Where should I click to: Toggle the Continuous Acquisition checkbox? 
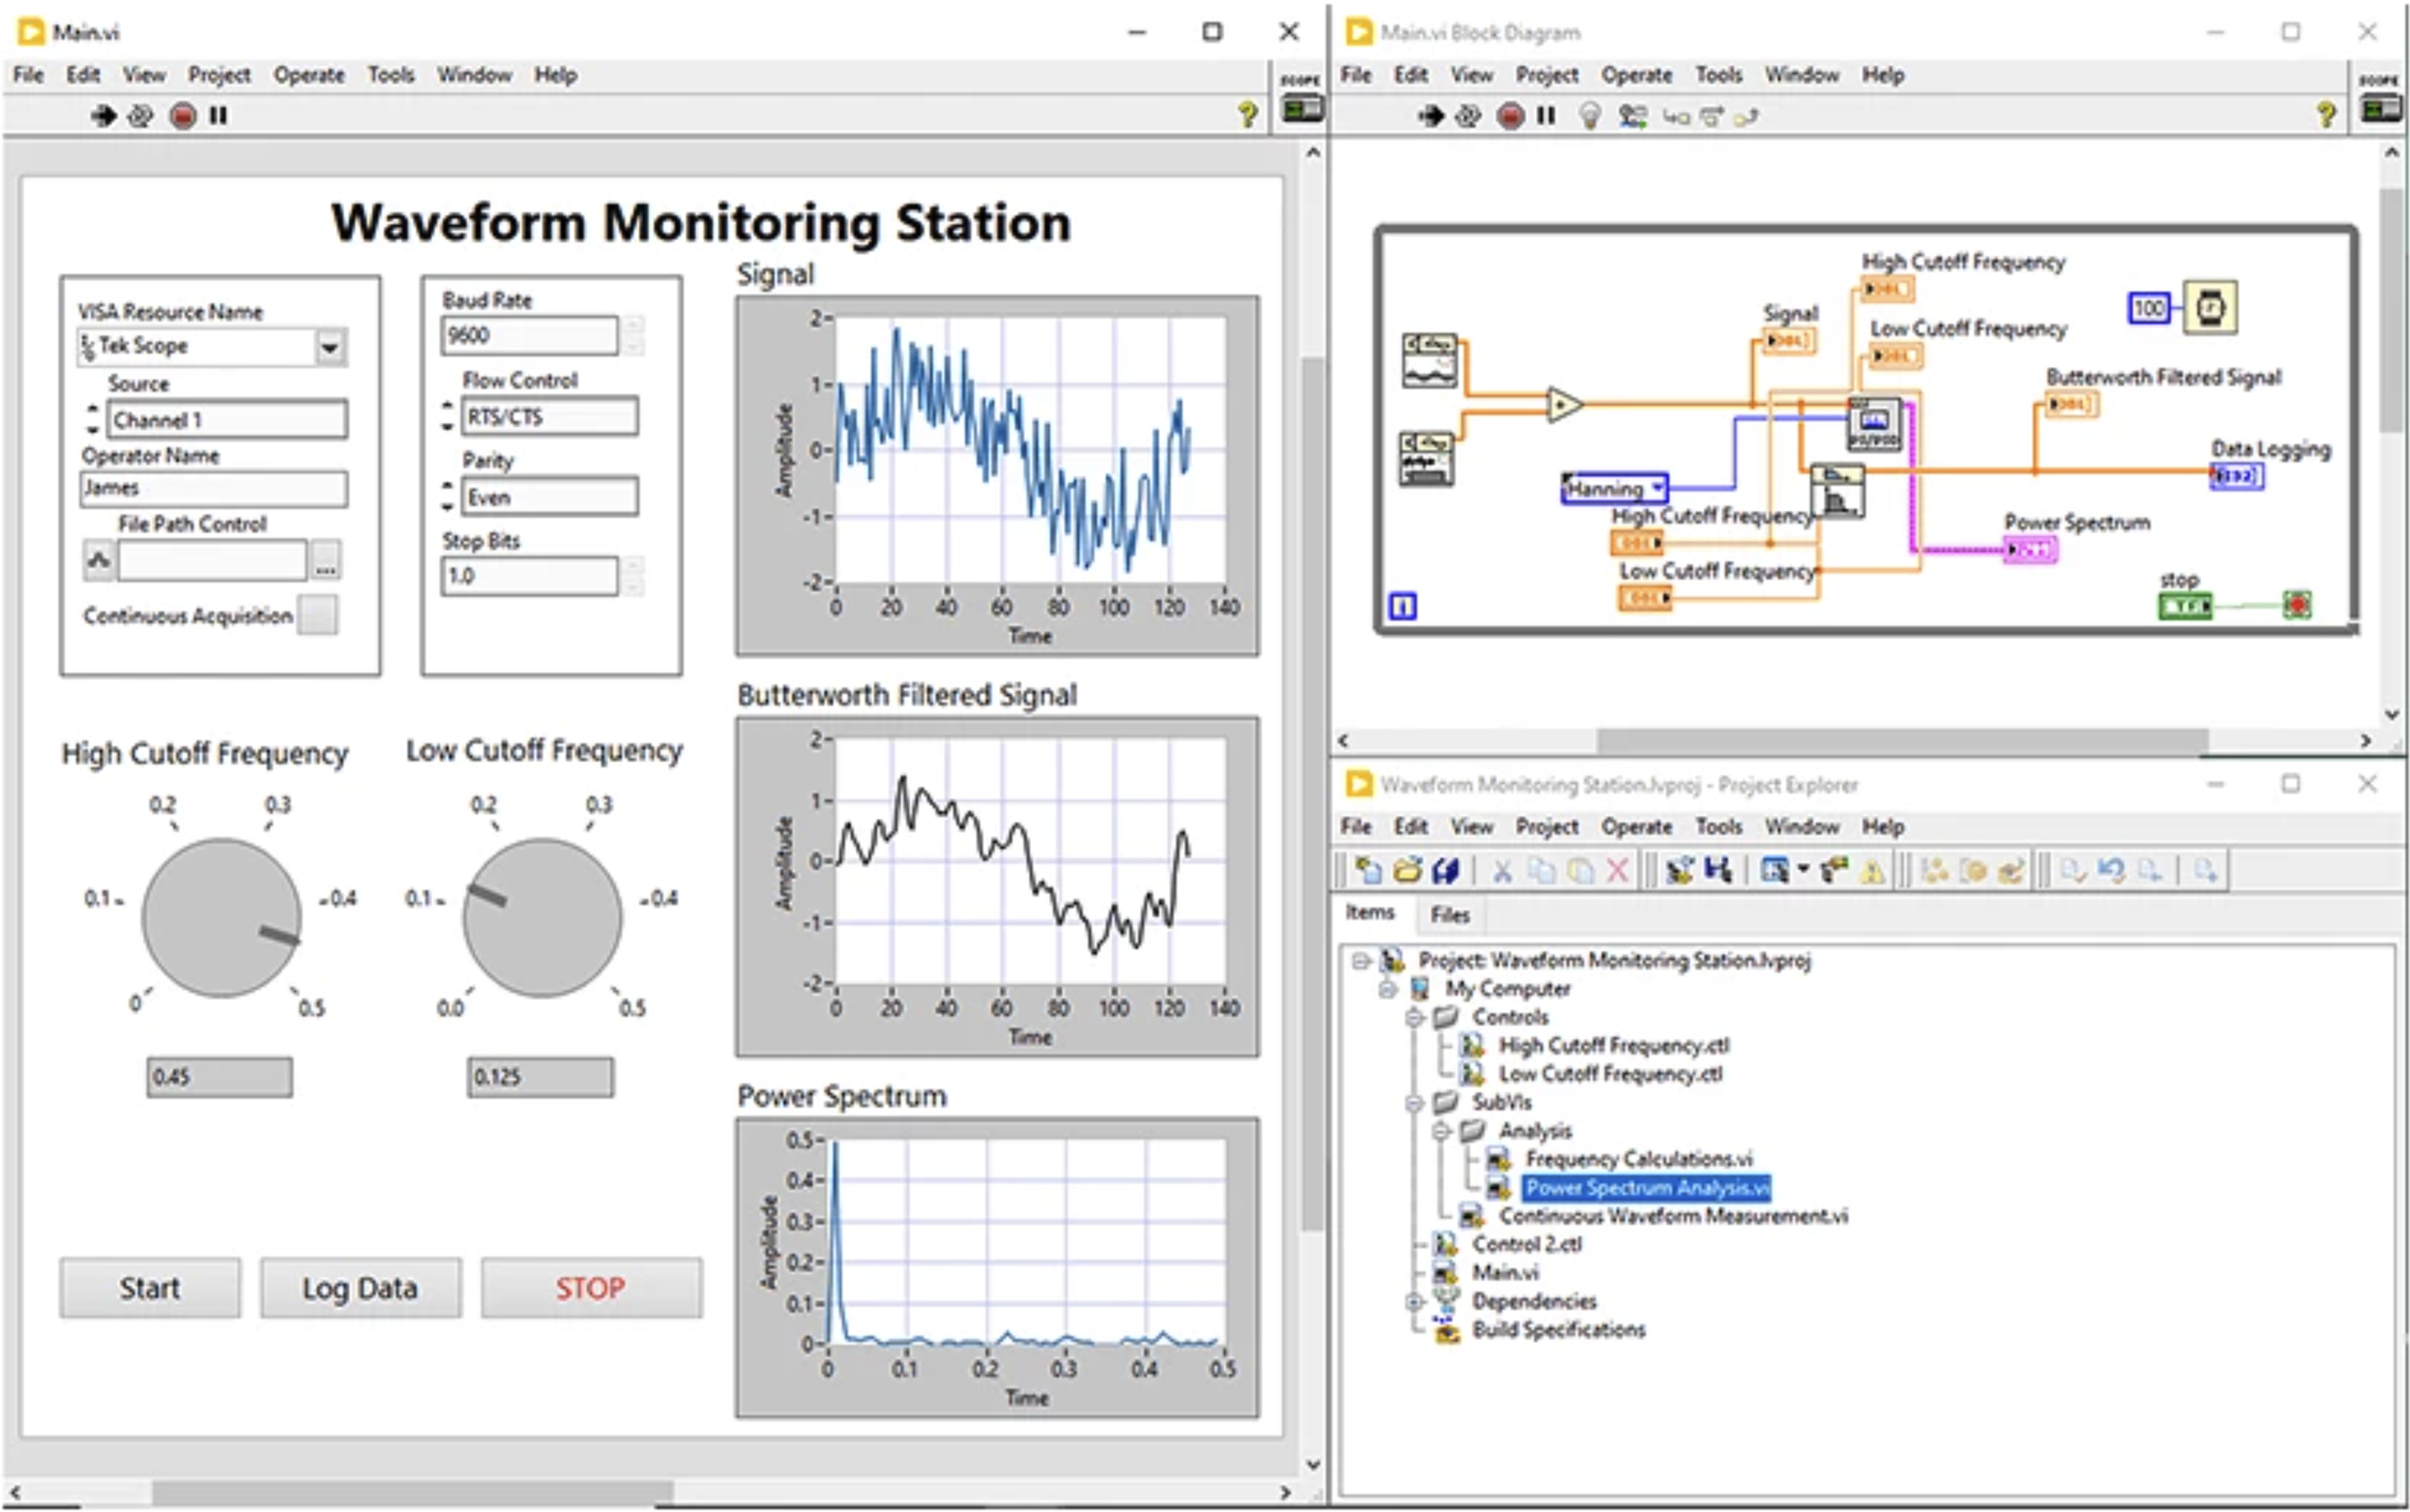pyautogui.click(x=318, y=615)
